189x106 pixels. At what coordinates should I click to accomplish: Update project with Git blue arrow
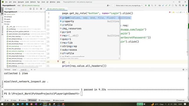click(163, 5)
